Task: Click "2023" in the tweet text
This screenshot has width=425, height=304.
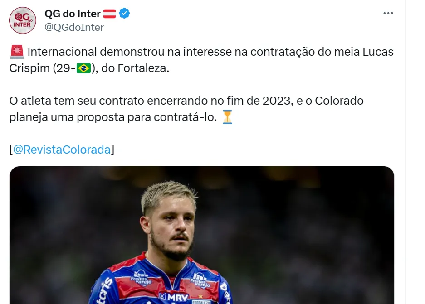Action: 276,101
